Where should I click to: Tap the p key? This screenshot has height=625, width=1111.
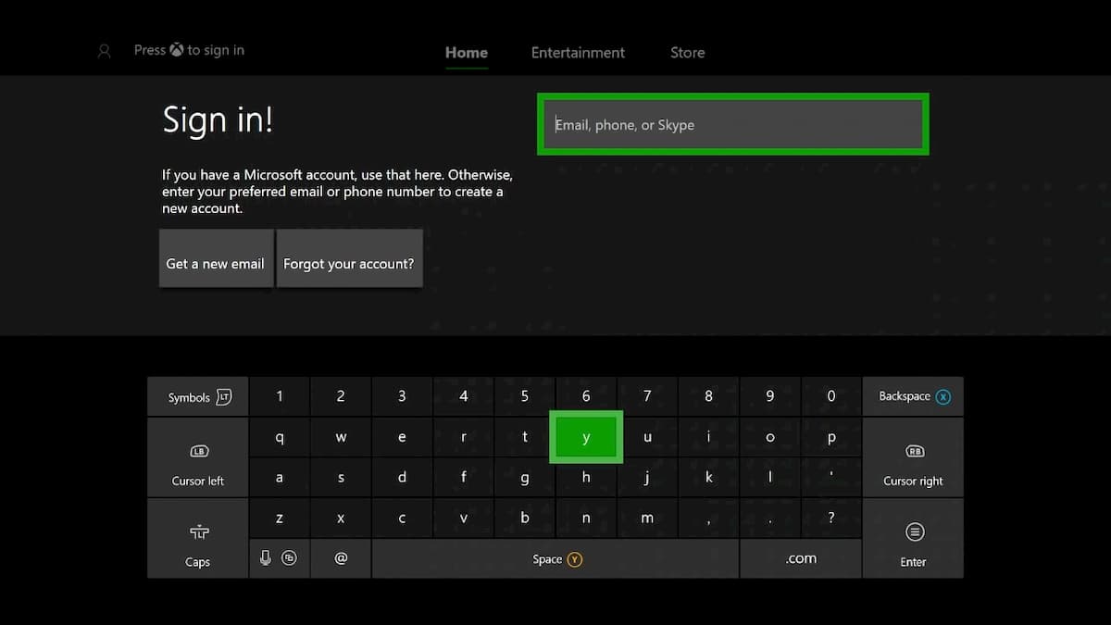pyautogui.click(x=831, y=437)
